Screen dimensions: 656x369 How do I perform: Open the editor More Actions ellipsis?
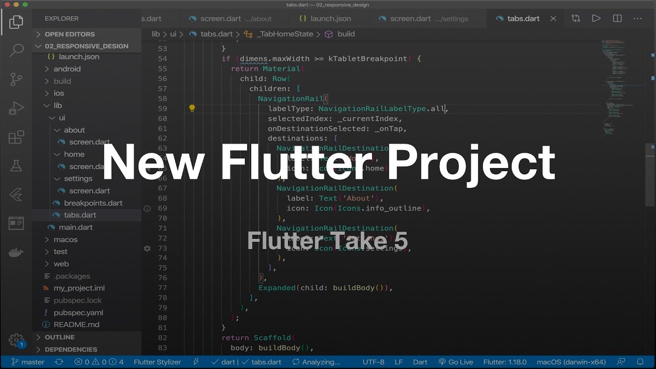pyautogui.click(x=638, y=18)
